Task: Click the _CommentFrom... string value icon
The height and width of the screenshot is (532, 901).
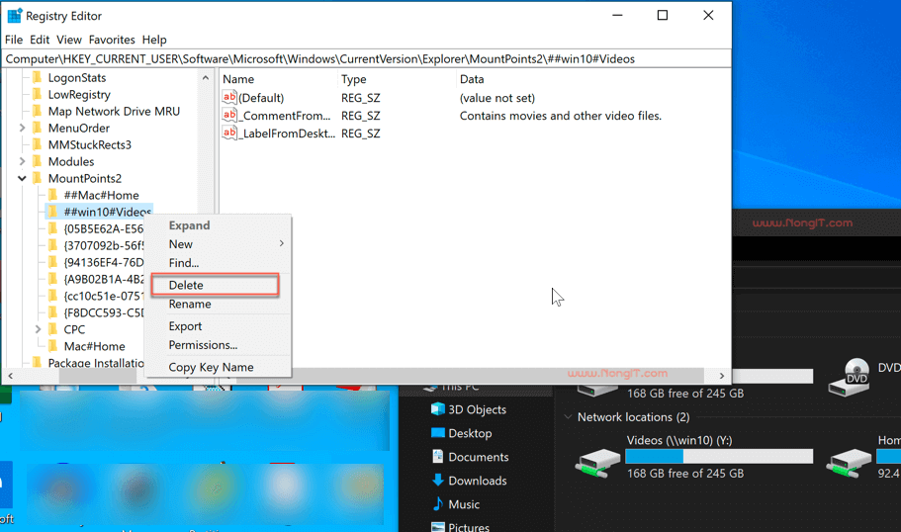Action: tap(229, 115)
